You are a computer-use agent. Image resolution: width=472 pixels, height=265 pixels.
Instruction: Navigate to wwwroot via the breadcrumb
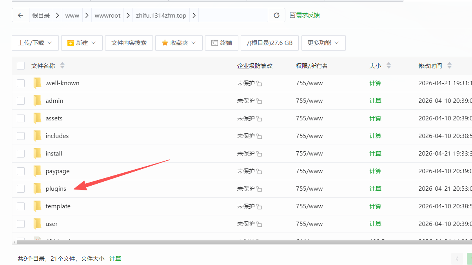[107, 15]
